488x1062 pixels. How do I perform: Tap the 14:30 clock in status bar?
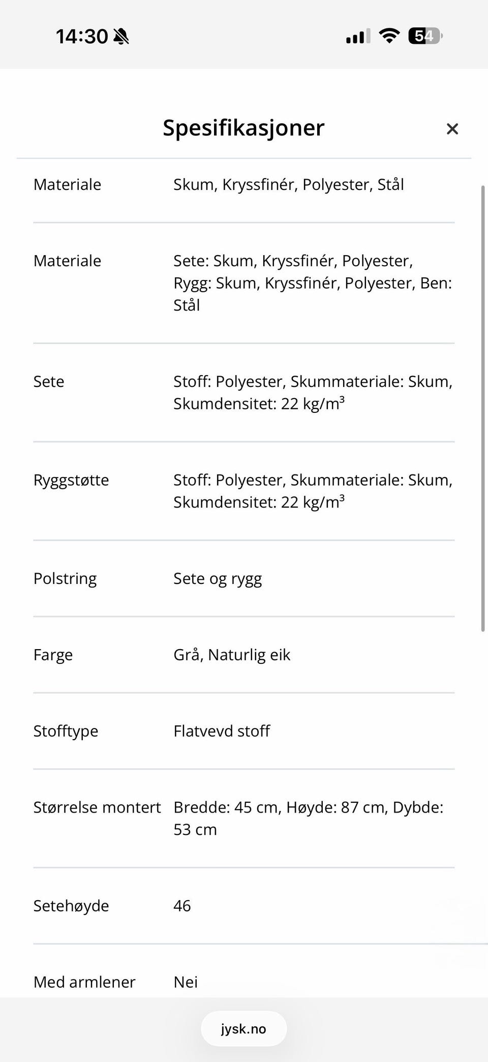click(81, 37)
